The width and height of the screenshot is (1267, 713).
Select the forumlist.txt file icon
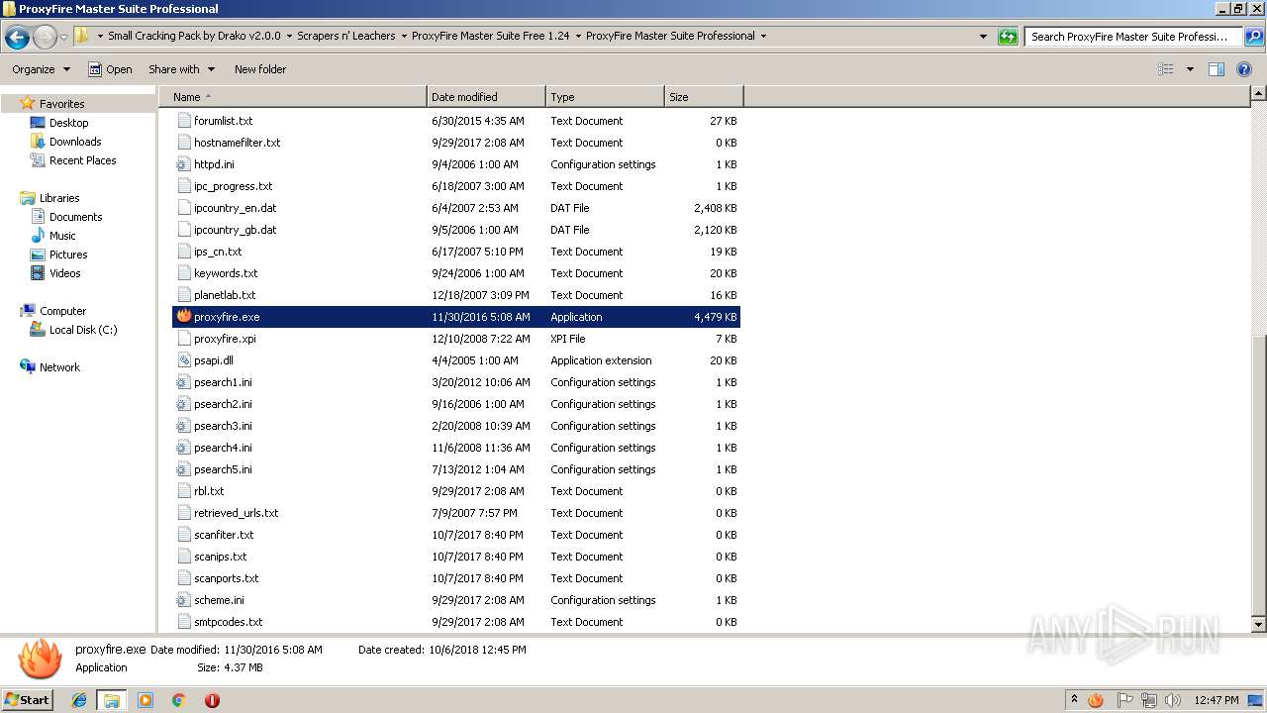pyautogui.click(x=183, y=121)
